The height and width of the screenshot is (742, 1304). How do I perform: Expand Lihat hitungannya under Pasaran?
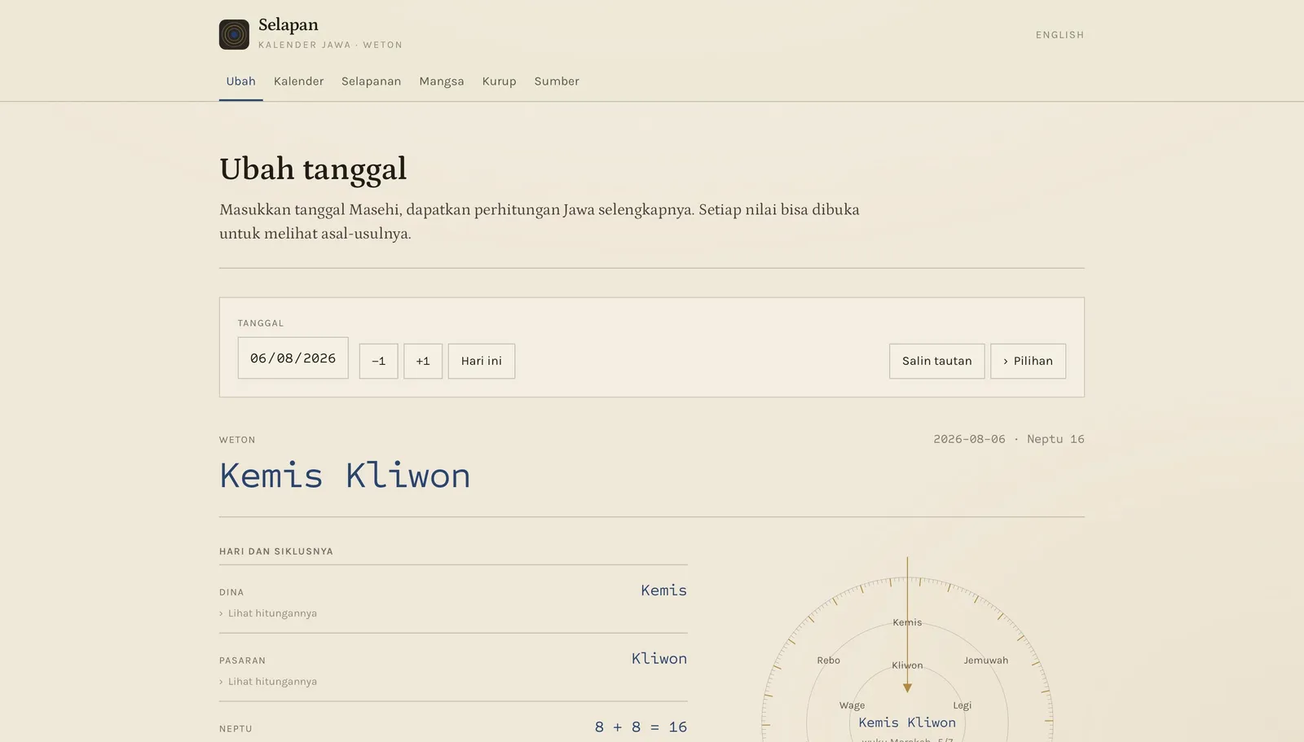click(268, 682)
